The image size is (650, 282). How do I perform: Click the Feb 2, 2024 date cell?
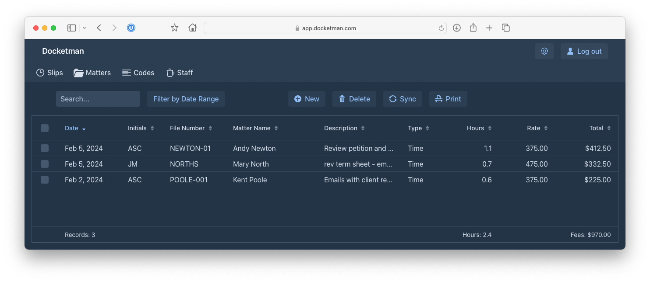(84, 180)
